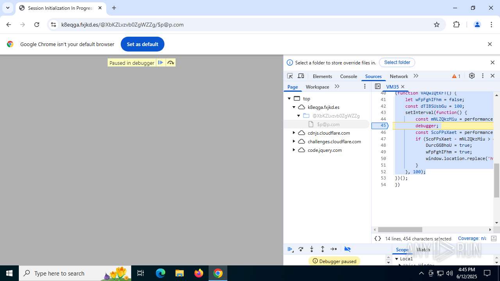Open the Windows Start menu
This screenshot has height=281, width=500.
point(9,273)
